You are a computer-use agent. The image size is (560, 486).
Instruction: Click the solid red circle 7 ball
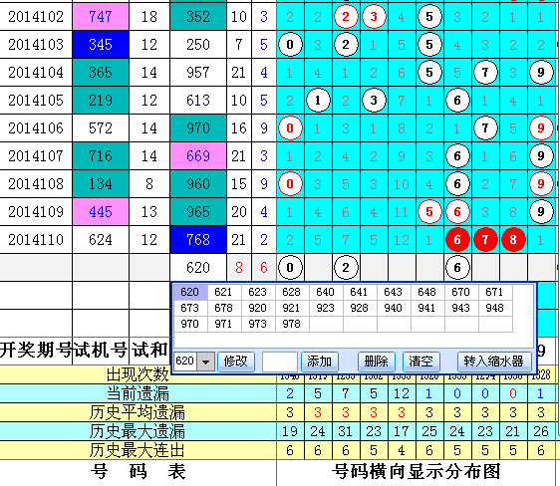coord(485,240)
